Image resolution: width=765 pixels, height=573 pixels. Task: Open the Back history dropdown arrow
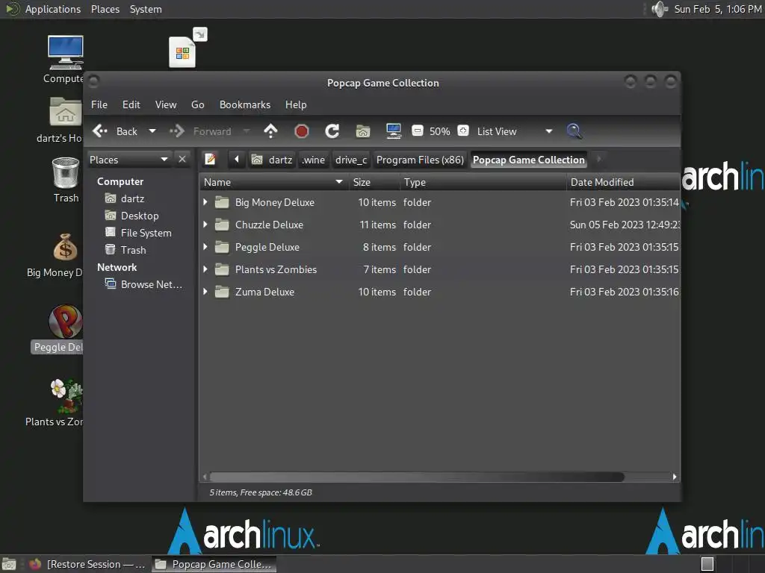point(152,131)
